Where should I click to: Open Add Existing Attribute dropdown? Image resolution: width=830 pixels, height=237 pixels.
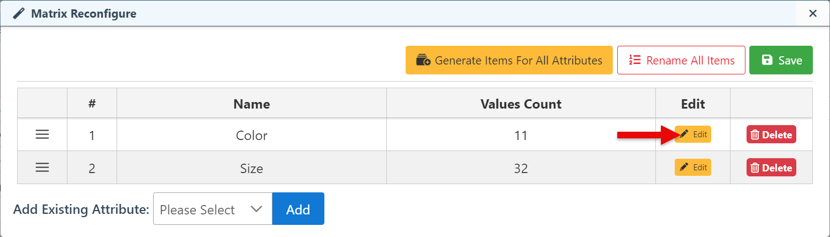[x=212, y=209]
